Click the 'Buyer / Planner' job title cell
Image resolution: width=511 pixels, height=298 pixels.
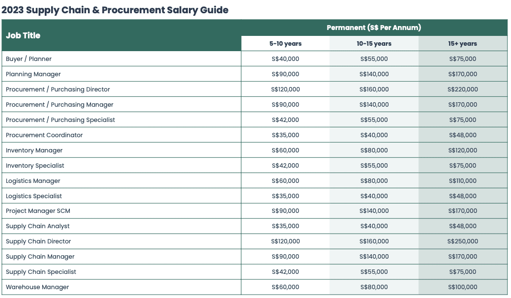coord(29,59)
